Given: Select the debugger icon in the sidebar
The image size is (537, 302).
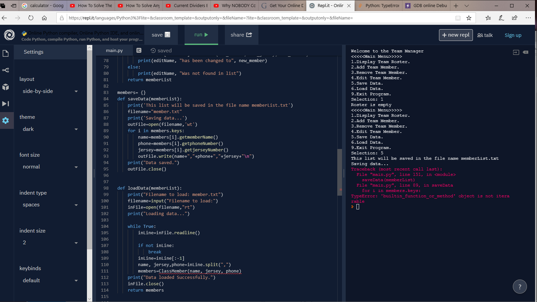Looking at the screenshot, I should (x=5, y=104).
